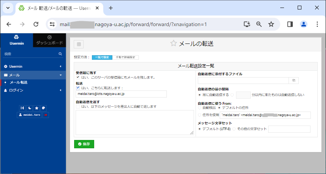Click the sidebar search magnifier icon
Viewport: 326px width, 174px height.
tap(60, 54)
